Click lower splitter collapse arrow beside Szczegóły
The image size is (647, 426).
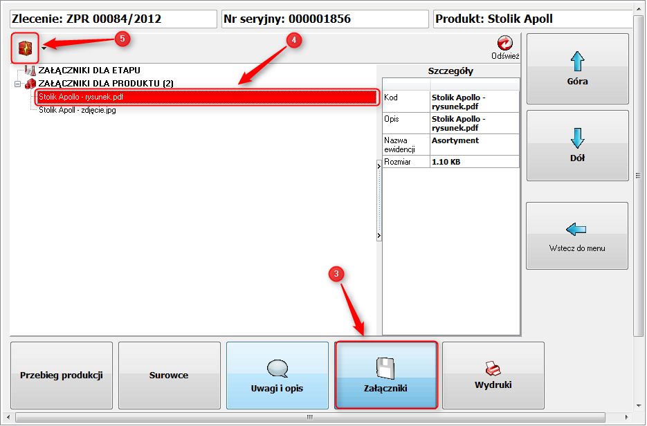pos(379,236)
